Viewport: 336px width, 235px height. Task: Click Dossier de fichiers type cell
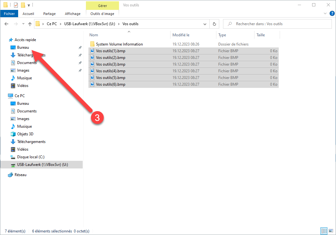click(233, 44)
